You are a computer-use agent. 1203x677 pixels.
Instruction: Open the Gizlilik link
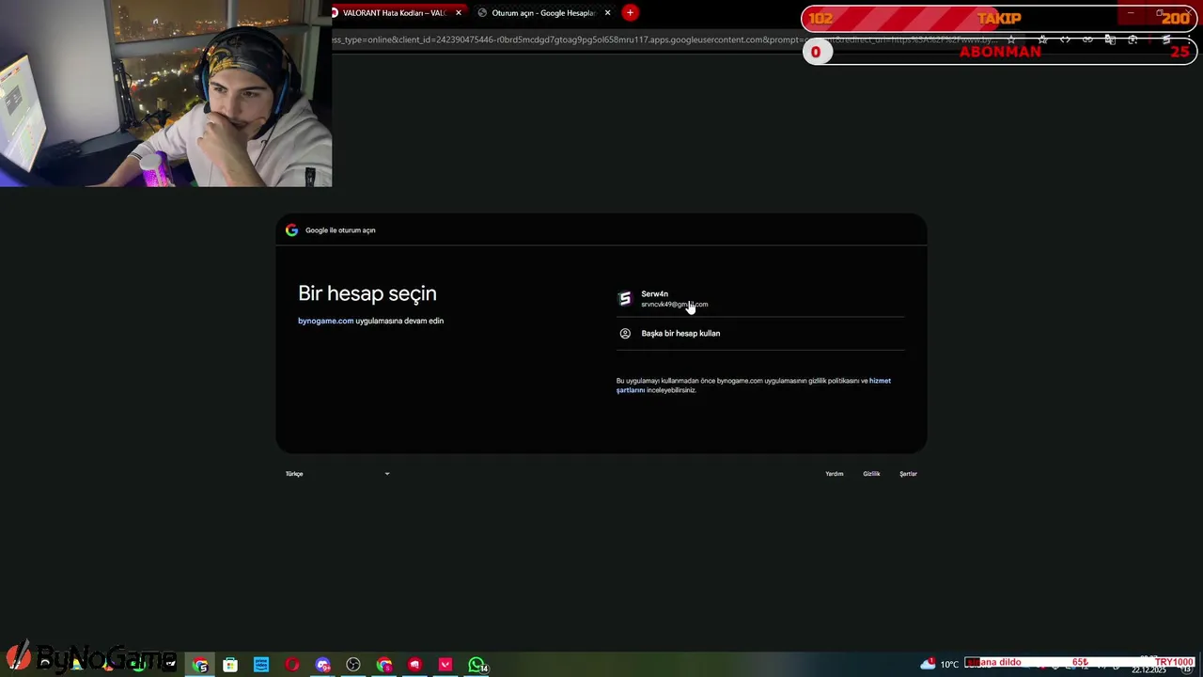871,474
